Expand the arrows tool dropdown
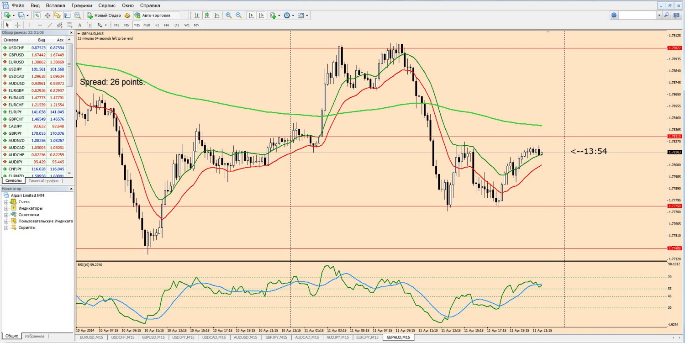This screenshot has height=343, width=685. (106, 25)
